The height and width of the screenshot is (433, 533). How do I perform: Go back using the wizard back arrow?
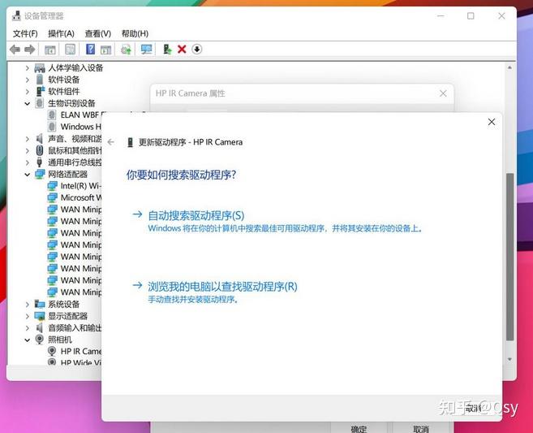[x=111, y=142]
